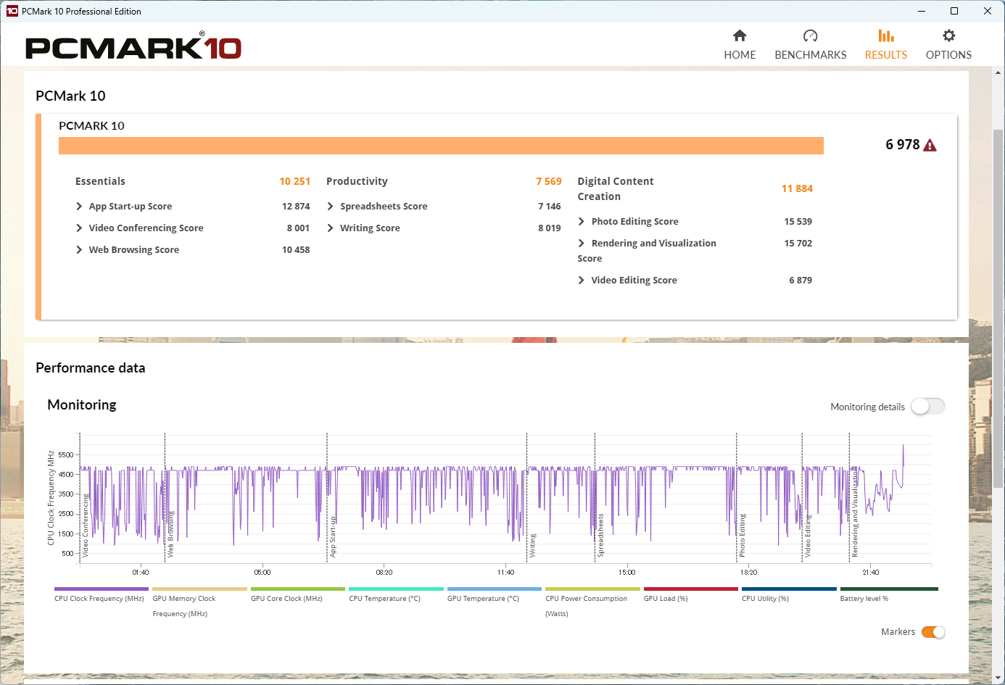Viewport: 1005px width, 685px height.
Task: Expand the Spreadsheets Score chevron
Action: [331, 207]
